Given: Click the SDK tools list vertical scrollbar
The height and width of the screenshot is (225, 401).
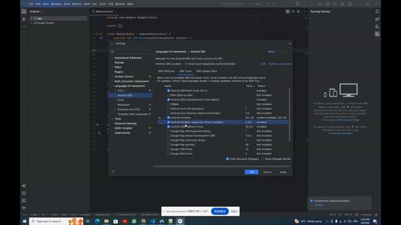Looking at the screenshot, I should click(x=289, y=115).
